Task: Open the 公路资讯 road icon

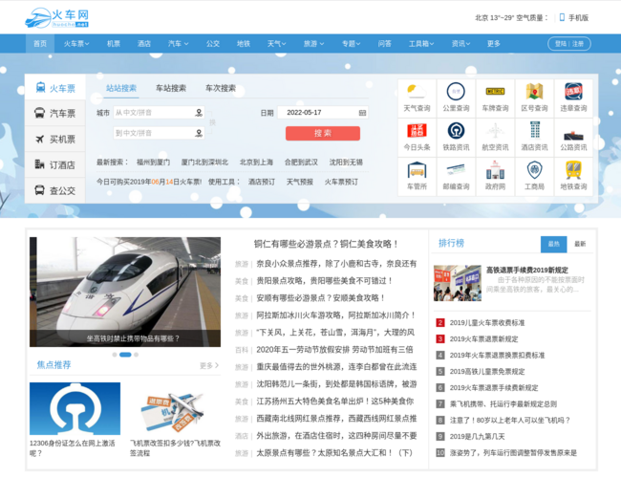Action: pos(573,136)
